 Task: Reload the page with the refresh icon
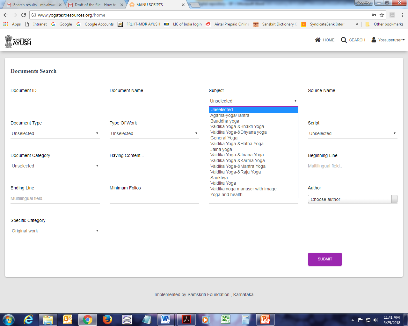(24, 15)
